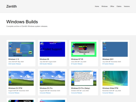Click the Complete archive subtitle text

point(27,26)
